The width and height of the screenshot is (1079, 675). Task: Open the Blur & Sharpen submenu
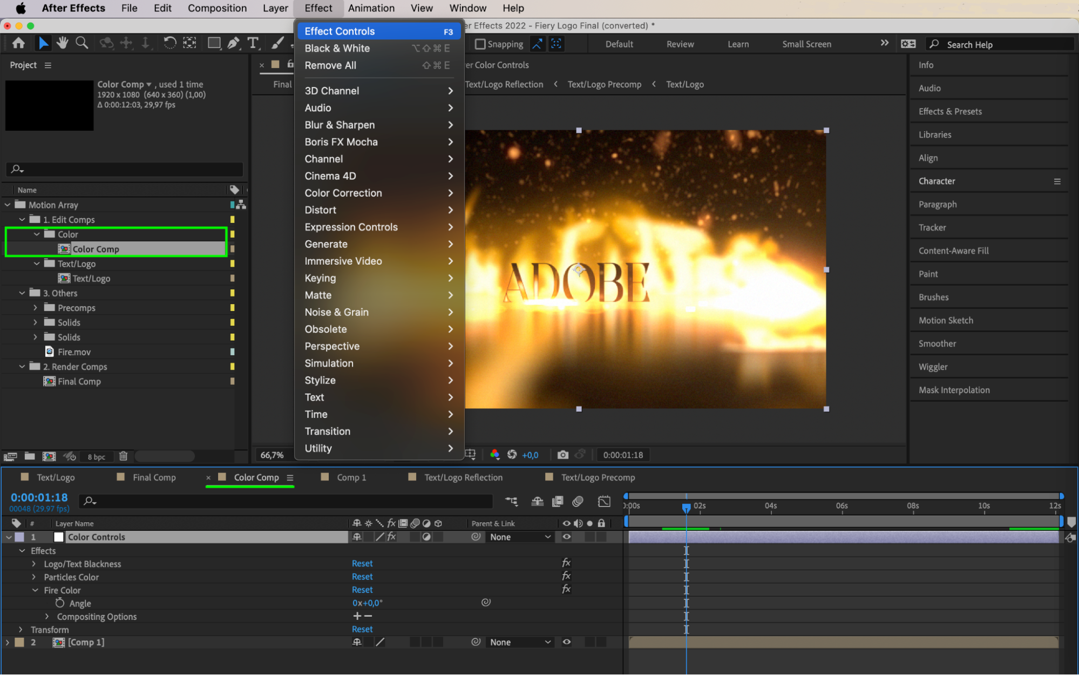pyautogui.click(x=378, y=125)
